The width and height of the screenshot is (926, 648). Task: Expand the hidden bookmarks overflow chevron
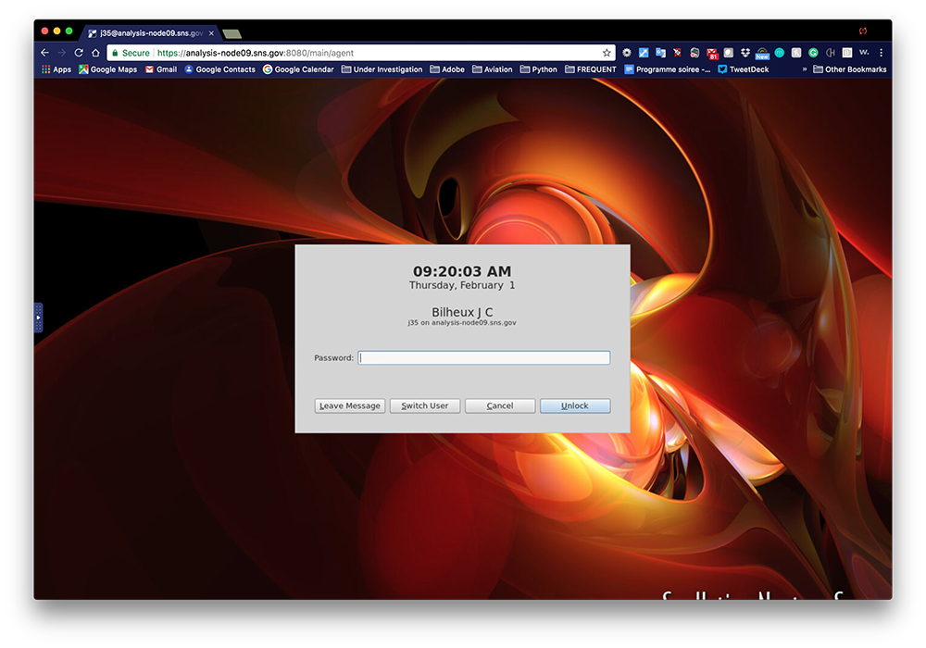[804, 69]
